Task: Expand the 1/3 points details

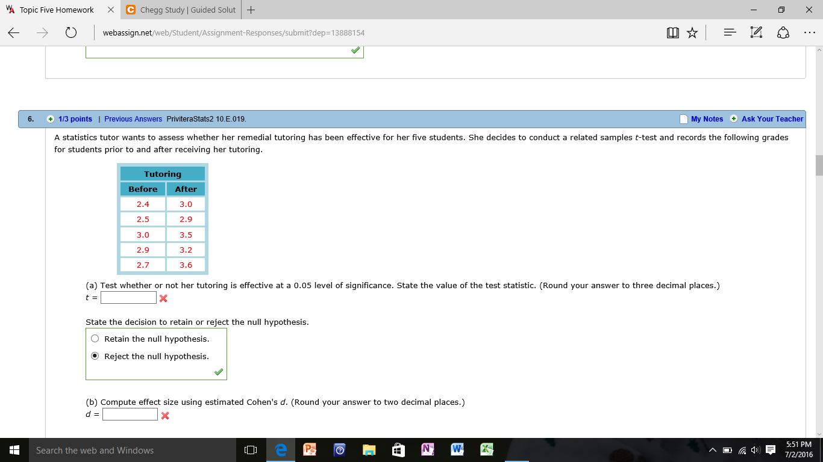Action: [51, 119]
